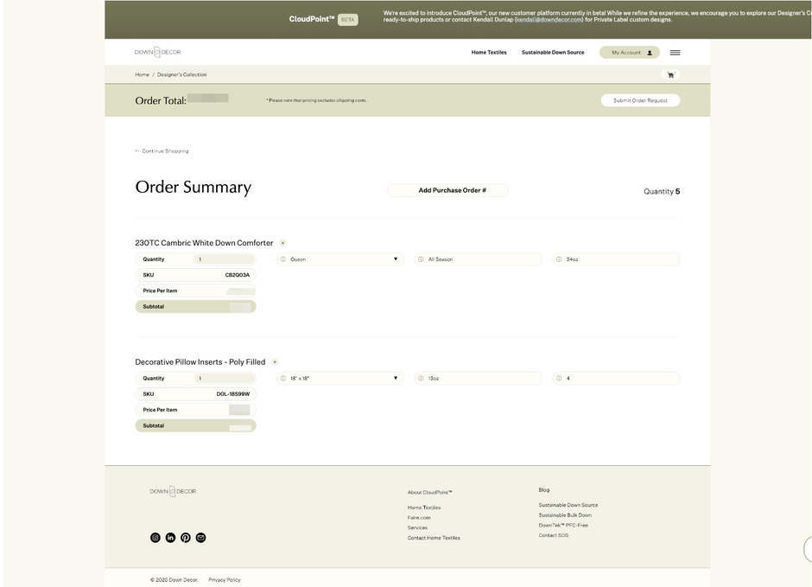Open the hamburger menu icon
Viewport: 812px width, 587px height.
675,53
